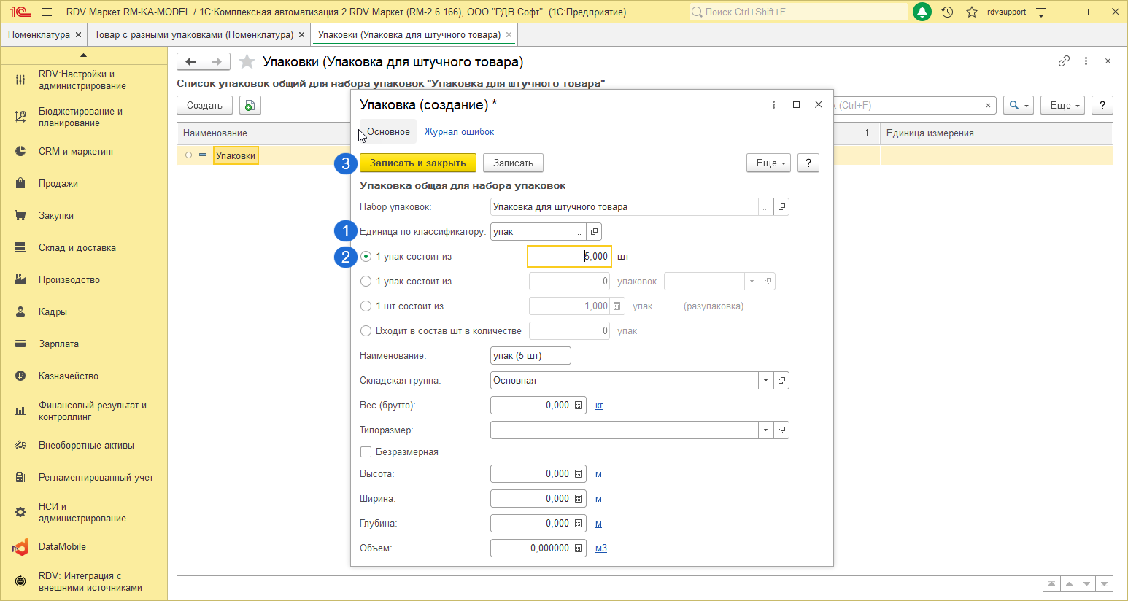Click the Наименование input field

(x=530, y=356)
